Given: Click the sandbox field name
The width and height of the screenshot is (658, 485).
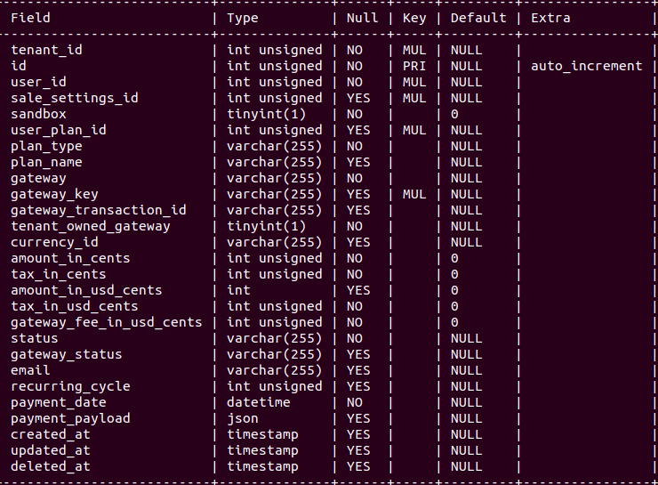Looking at the screenshot, I should (x=38, y=114).
